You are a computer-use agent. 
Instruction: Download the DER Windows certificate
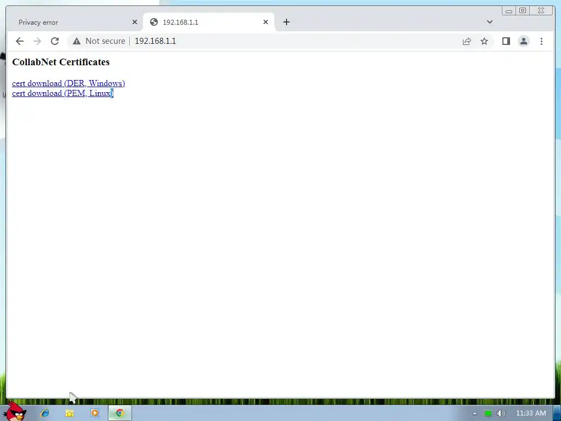click(x=68, y=83)
